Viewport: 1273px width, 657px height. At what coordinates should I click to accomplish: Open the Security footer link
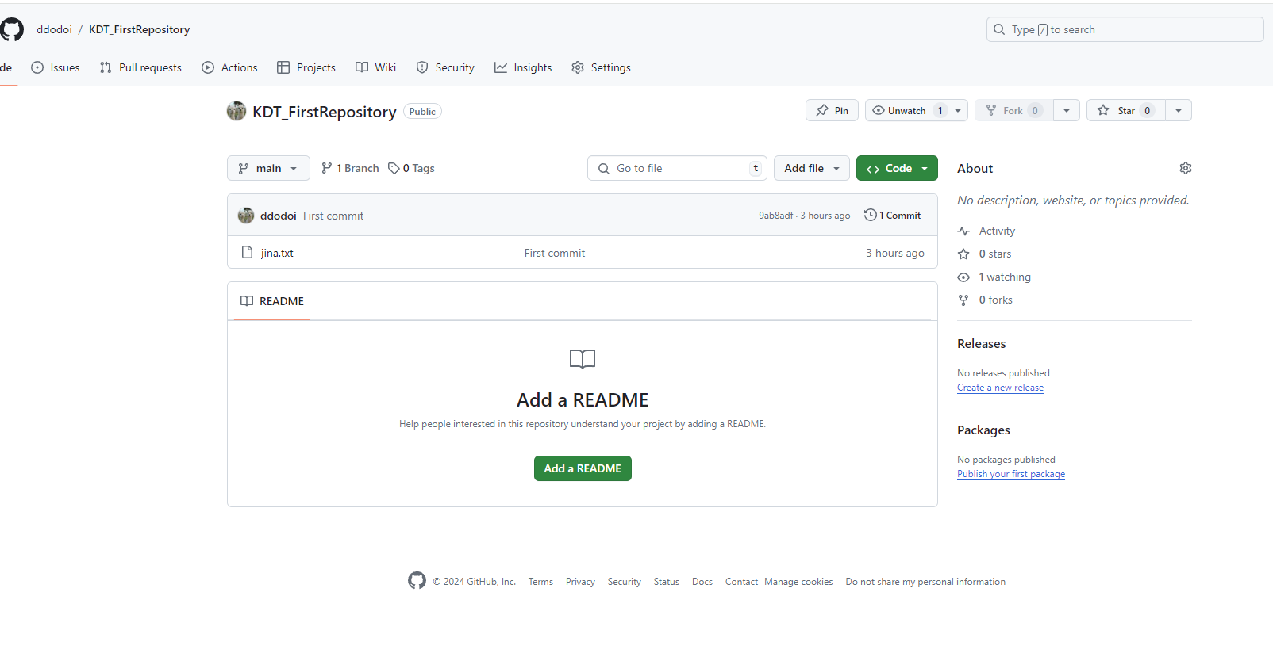(625, 582)
